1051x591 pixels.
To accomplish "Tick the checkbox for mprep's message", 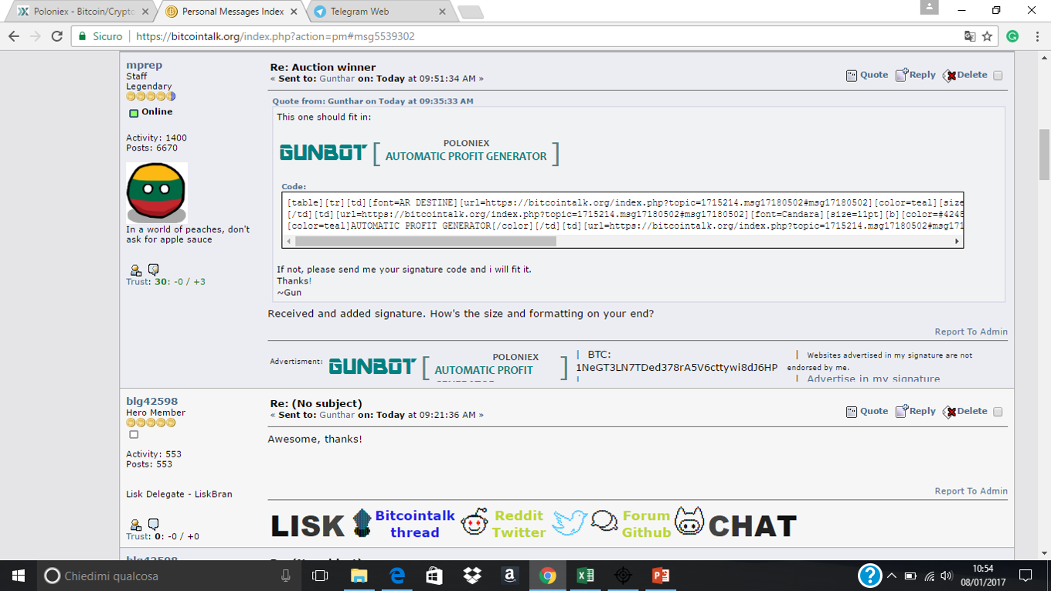I will pos(998,76).
